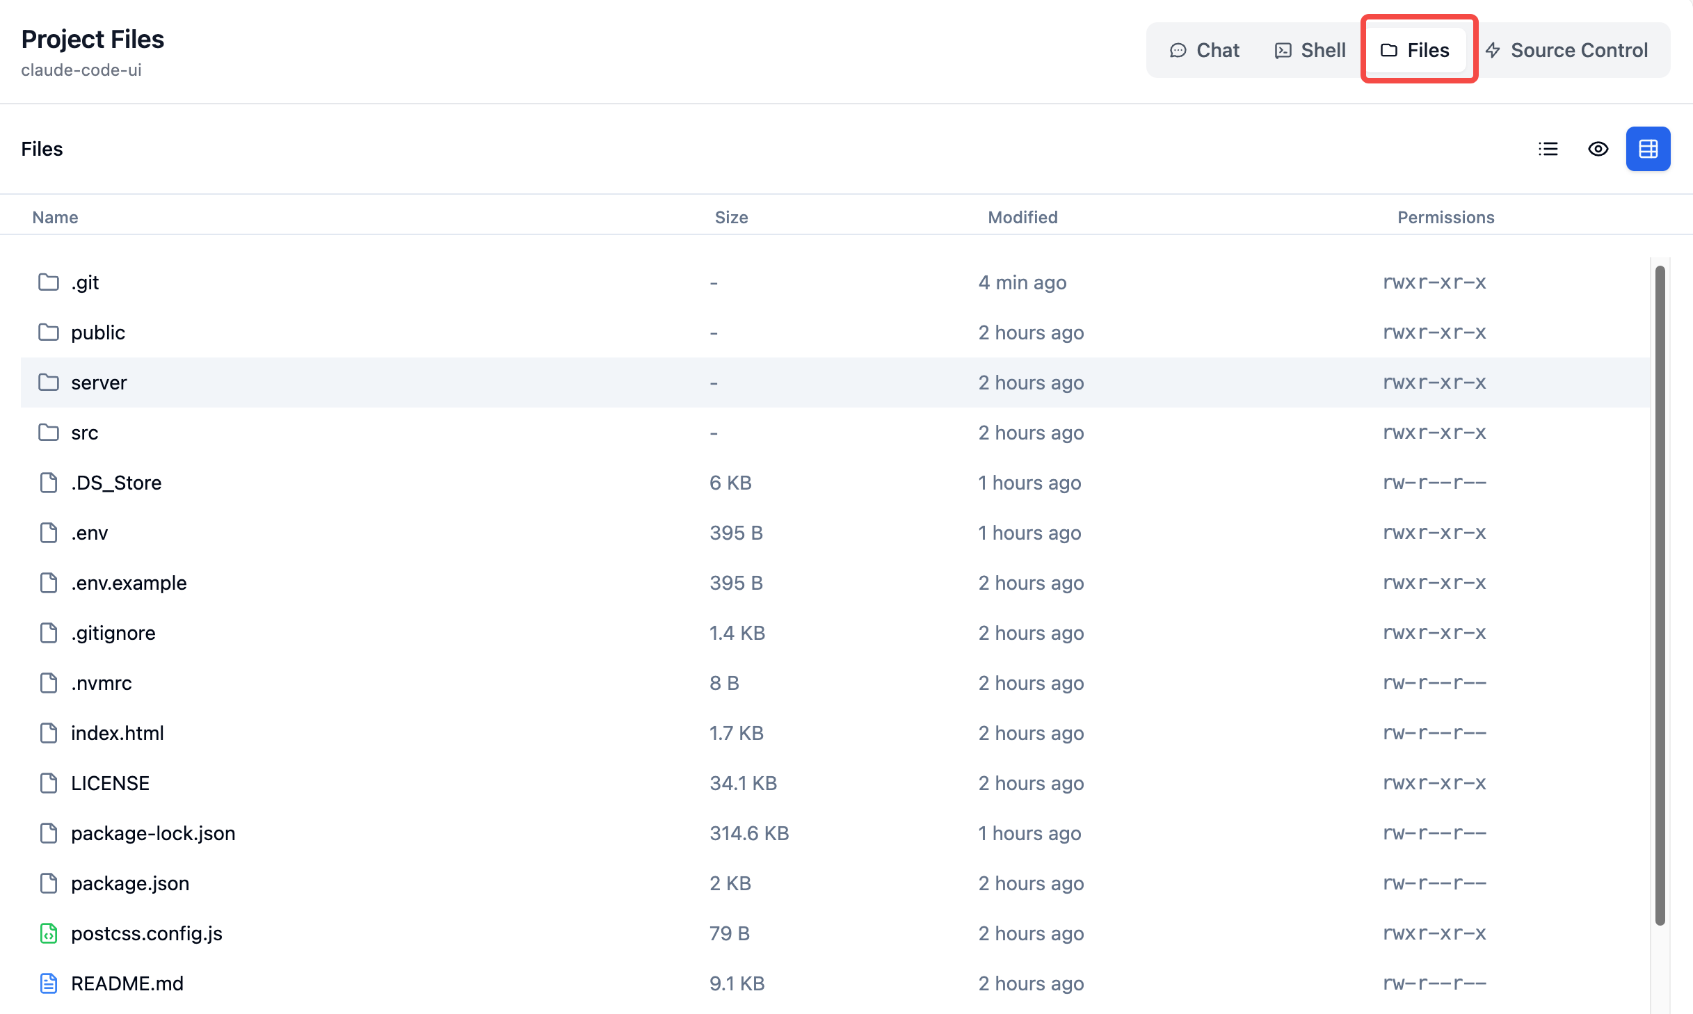Viewport: 1693px width, 1014px height.
Task: Open the LICENSE file
Action: (x=110, y=783)
